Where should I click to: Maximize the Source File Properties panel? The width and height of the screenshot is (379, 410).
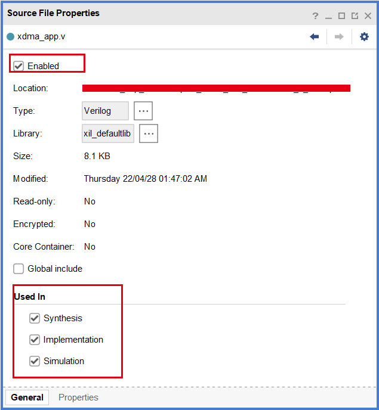[x=341, y=16]
